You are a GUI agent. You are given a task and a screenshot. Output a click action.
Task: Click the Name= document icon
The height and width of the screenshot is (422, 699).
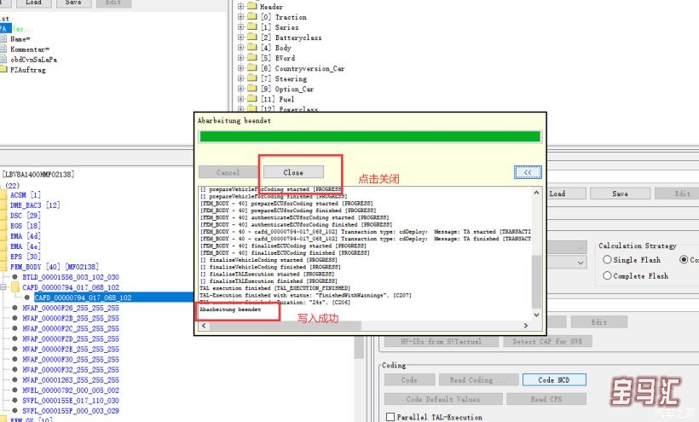coord(3,38)
